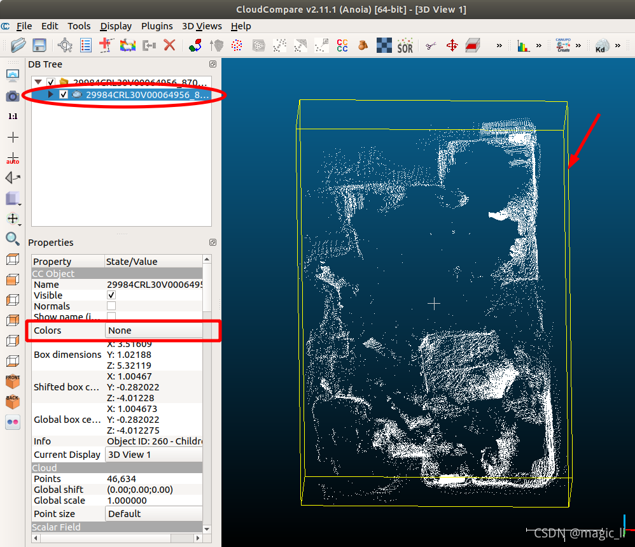The height and width of the screenshot is (547, 635).
Task: Open the point list picking icon
Action: [85, 45]
